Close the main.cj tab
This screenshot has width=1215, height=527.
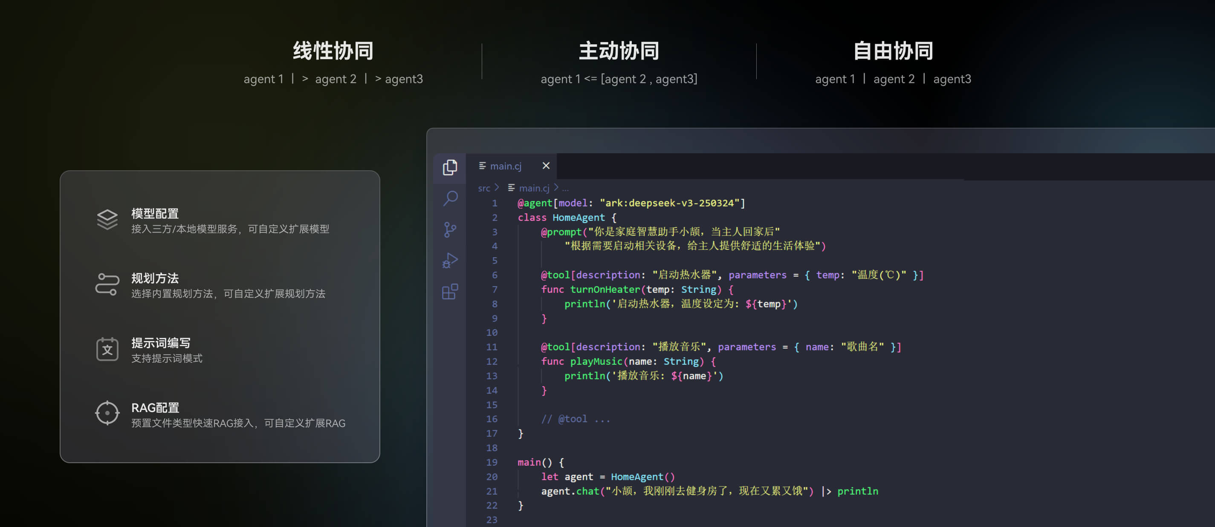tap(546, 166)
